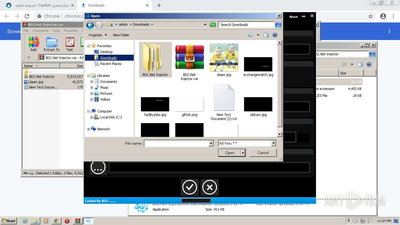Click WinRAR up-one-level arrow
Viewport: 400px width, 225px height.
(x=29, y=57)
